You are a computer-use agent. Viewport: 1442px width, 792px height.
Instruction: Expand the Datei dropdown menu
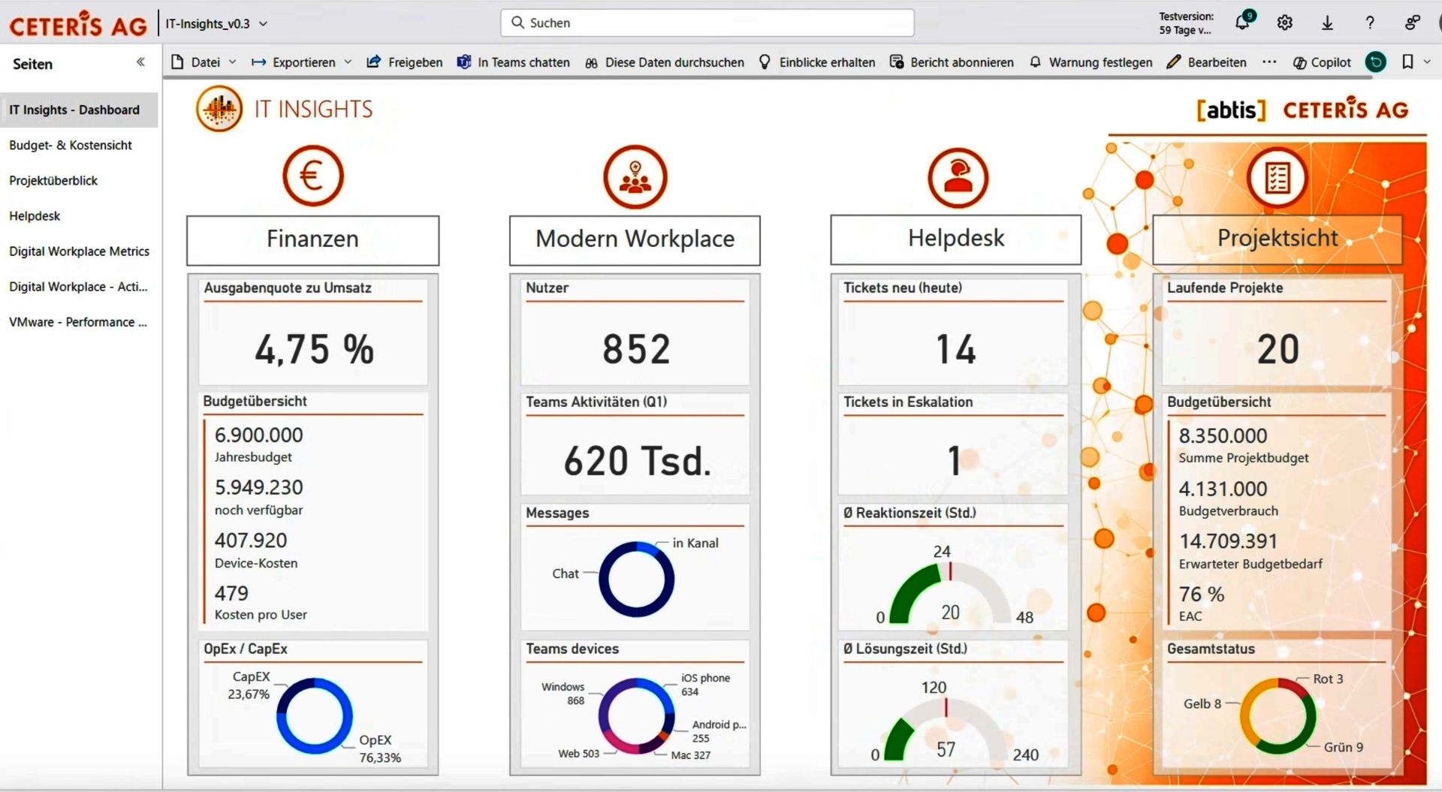(232, 62)
